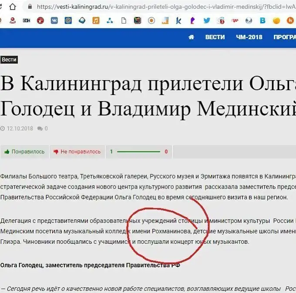Open the blank page bookmark icon
Screen dimensions: 296x293
(124, 20)
